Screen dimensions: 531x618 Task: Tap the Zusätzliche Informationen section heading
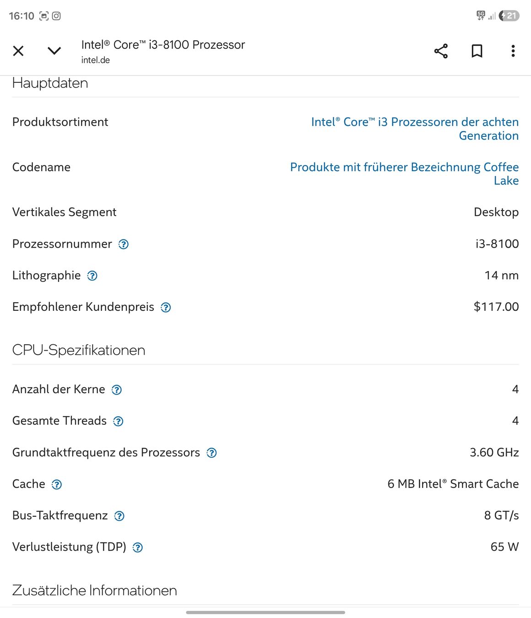click(x=94, y=591)
